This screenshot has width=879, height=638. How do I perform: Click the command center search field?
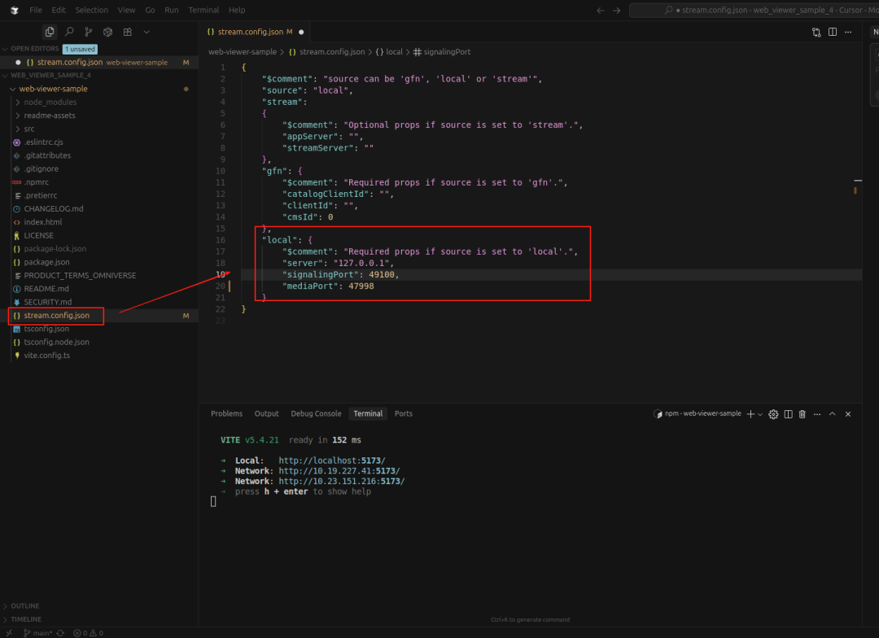click(754, 10)
